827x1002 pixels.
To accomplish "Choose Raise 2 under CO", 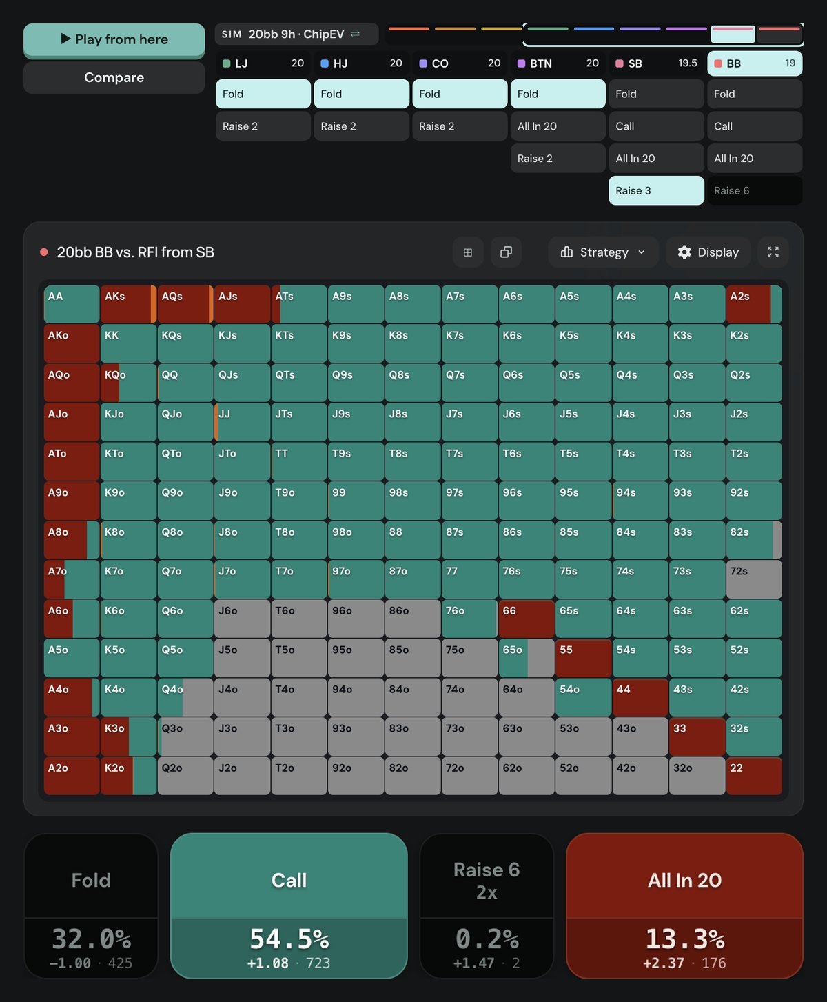I will (460, 126).
